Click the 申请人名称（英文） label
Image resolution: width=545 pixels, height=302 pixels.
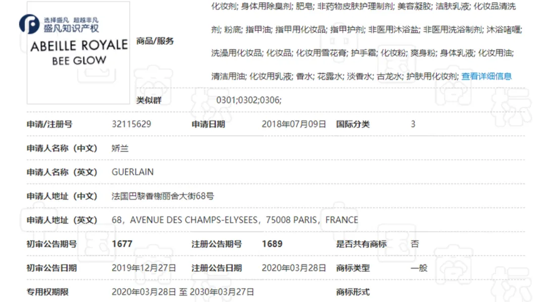(x=62, y=172)
